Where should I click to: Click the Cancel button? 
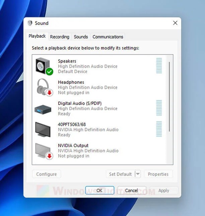tap(132, 190)
